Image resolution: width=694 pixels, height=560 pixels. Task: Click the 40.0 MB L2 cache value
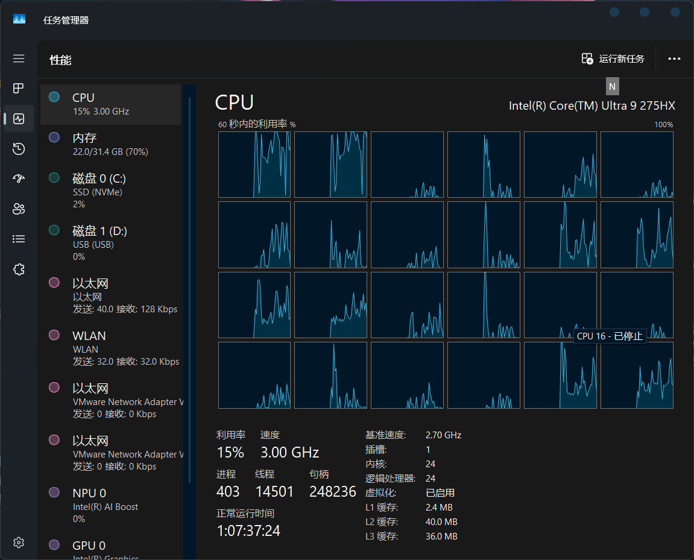coord(442,522)
